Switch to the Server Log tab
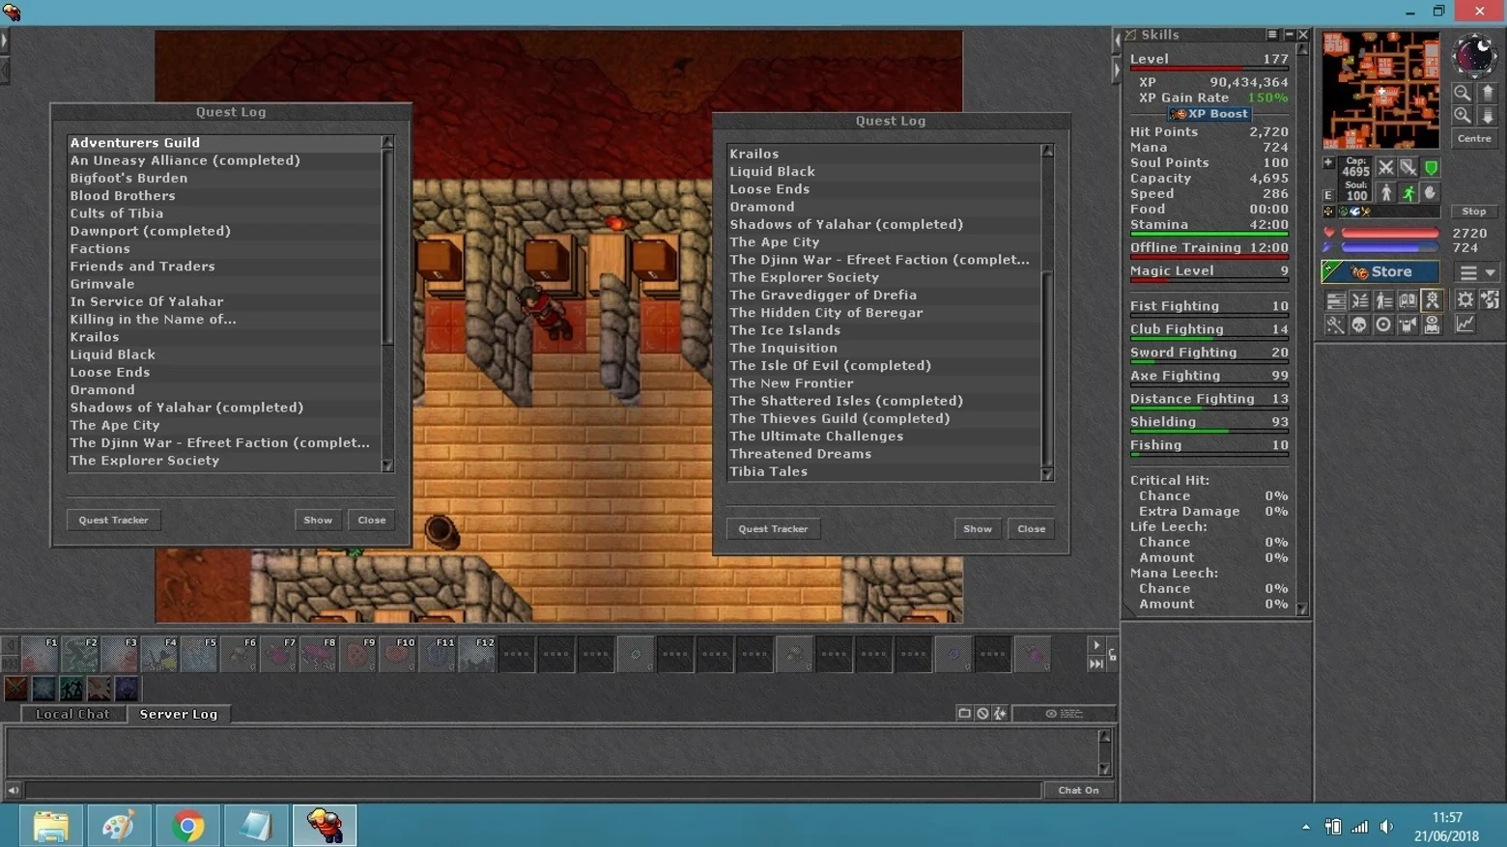 (x=179, y=715)
